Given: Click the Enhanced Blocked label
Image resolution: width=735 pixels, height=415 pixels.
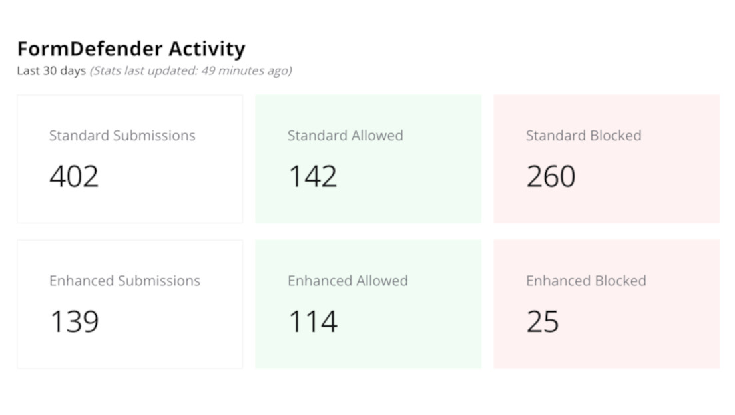Looking at the screenshot, I should (586, 281).
